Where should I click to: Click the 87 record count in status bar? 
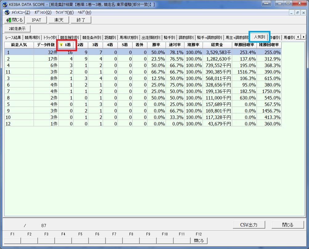(44, 226)
